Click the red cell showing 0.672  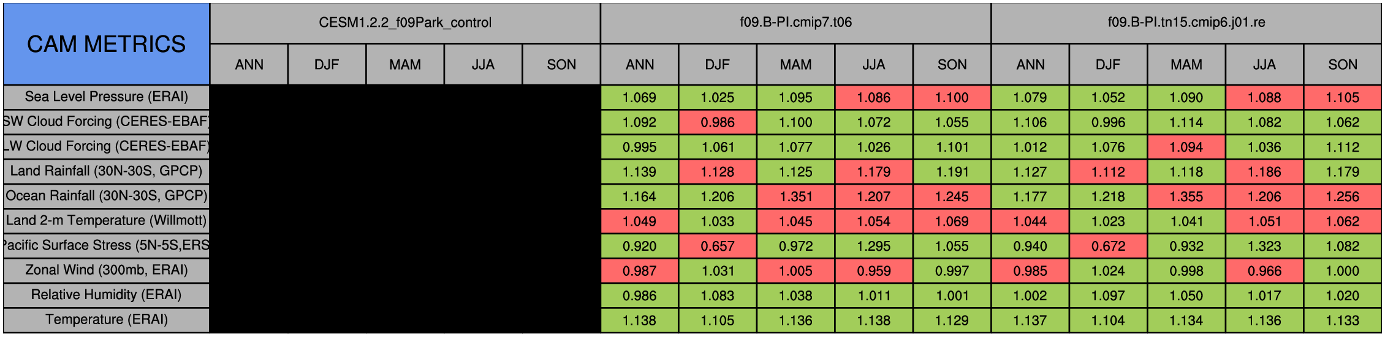1108,246
